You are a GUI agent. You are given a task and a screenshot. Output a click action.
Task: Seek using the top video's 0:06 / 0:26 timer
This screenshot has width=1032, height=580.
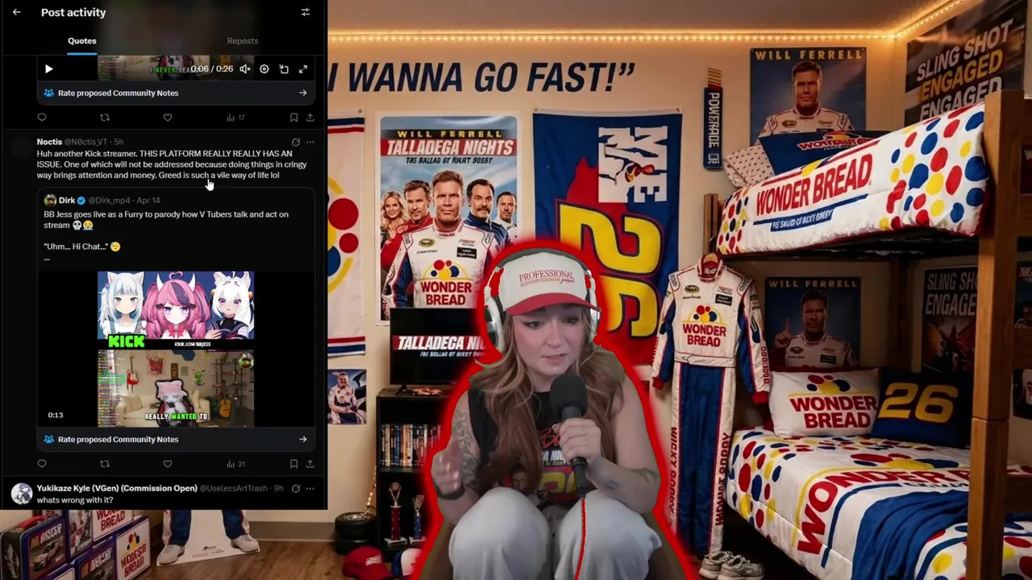(211, 69)
